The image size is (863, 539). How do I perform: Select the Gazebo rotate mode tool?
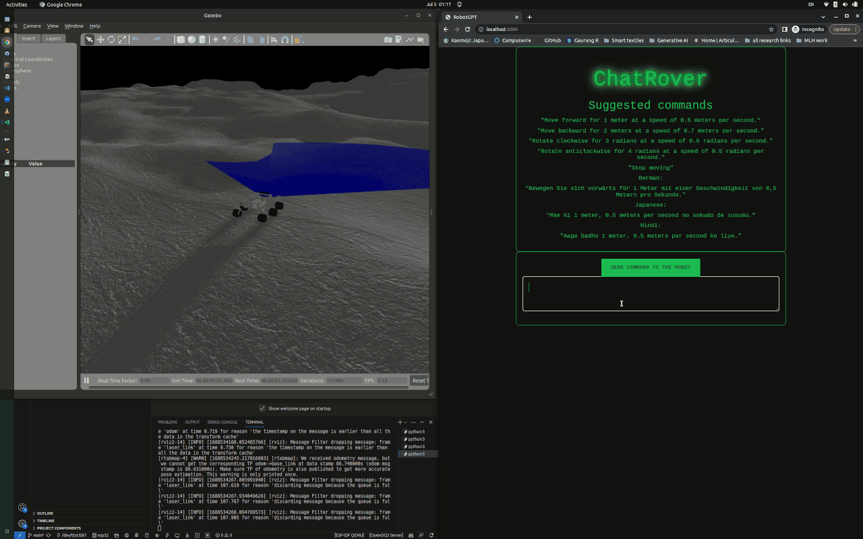tap(111, 40)
